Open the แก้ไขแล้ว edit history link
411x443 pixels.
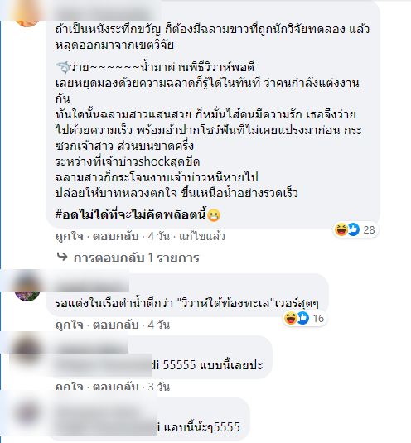pos(202,236)
